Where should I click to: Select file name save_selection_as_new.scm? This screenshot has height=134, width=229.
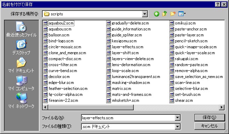click(199, 77)
